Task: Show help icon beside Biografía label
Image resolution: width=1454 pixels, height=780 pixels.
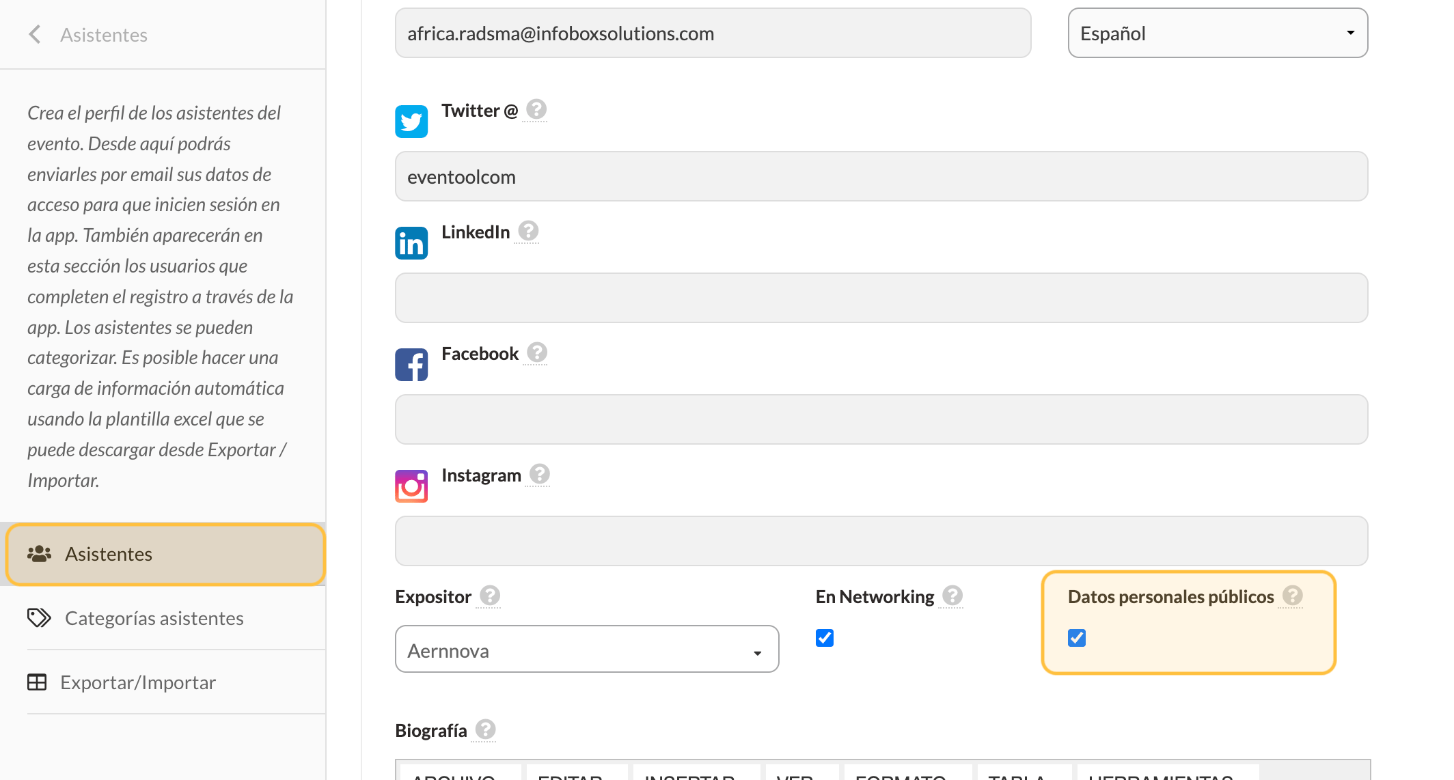Action: pos(486,729)
